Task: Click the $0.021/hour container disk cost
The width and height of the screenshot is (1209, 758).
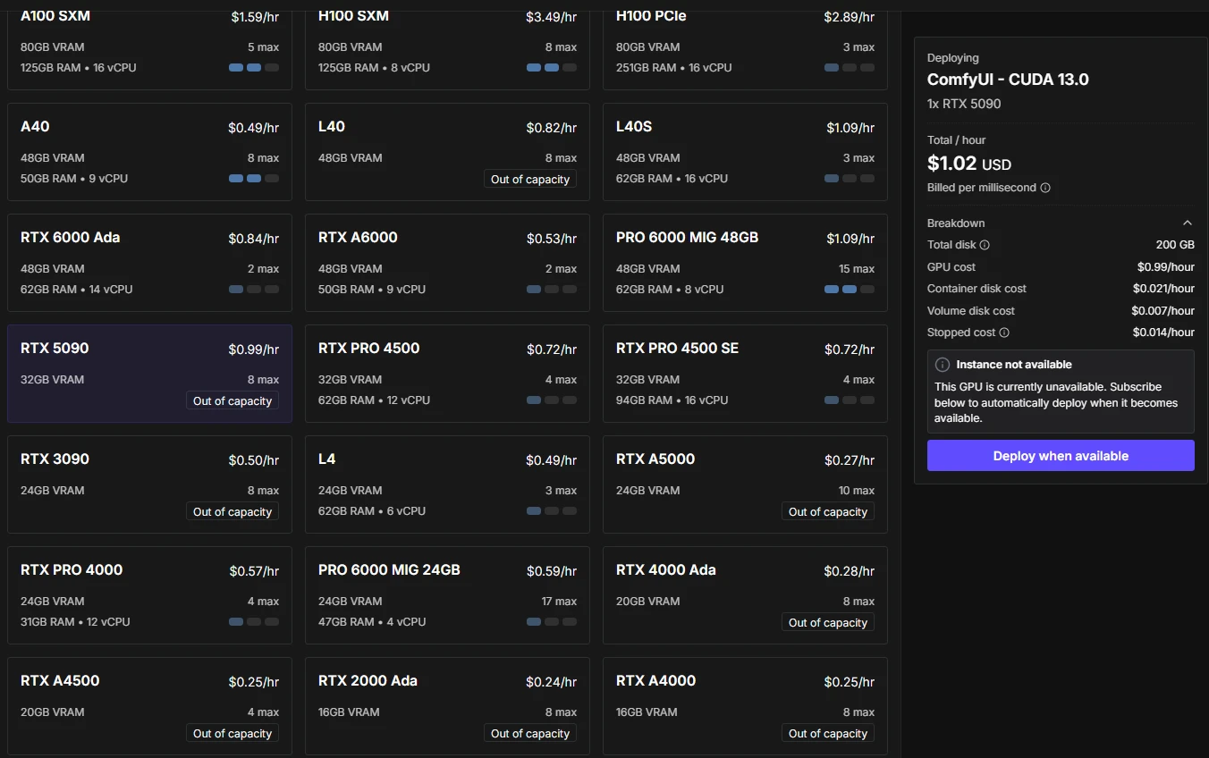Action: (1163, 289)
